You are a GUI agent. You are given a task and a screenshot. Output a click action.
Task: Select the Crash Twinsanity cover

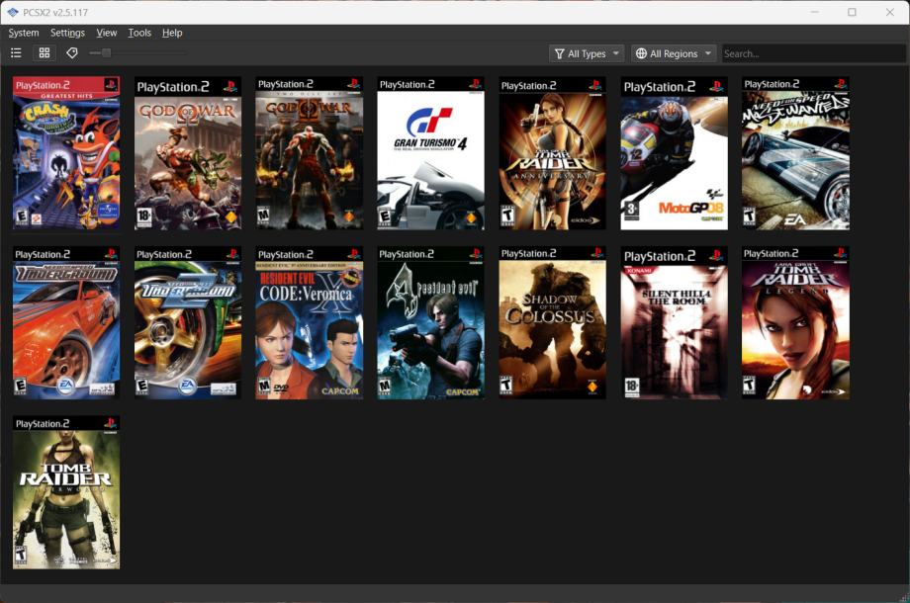(x=66, y=152)
